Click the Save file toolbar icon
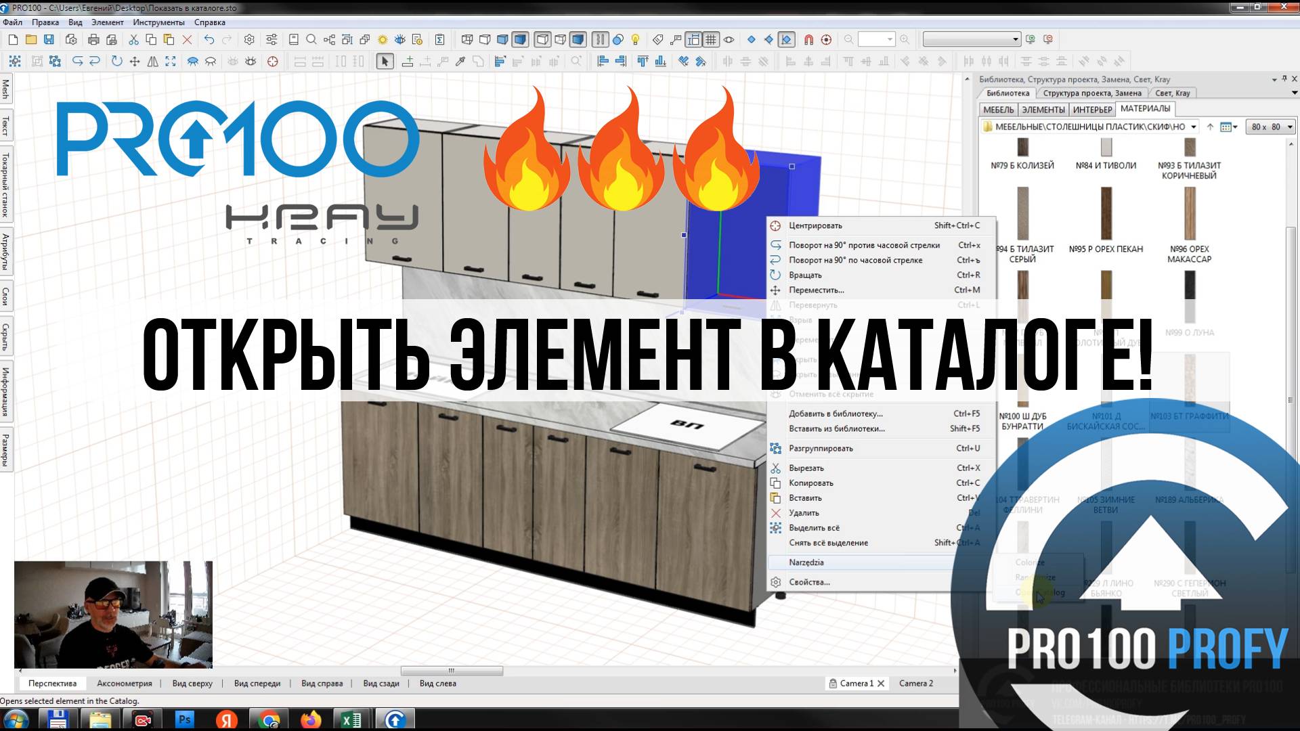Screen dimensions: 1300x731 tap(49, 40)
